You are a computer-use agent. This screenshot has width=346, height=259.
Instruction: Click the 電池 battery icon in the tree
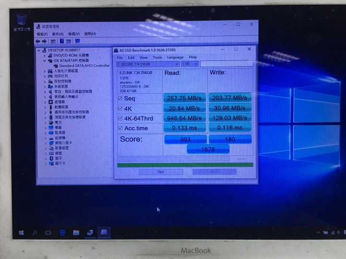(x=51, y=122)
